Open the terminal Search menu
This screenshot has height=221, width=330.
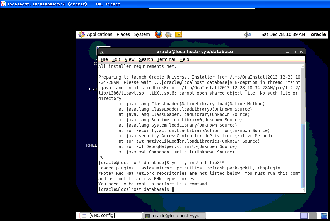pos(146,59)
